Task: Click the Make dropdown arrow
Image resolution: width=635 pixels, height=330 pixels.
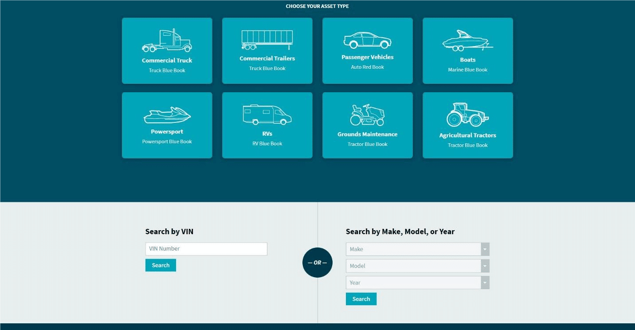Action: point(485,249)
